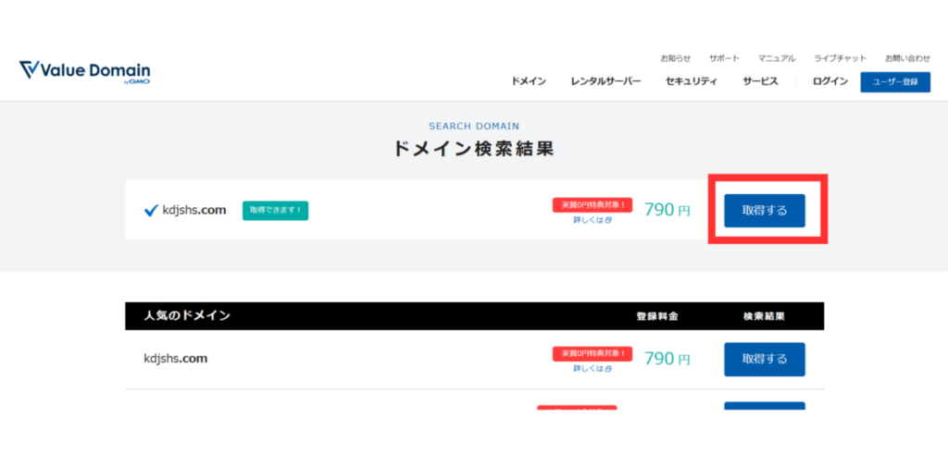This screenshot has height=453, width=948.
Task: Select the サービス menu item
Action: click(x=760, y=82)
